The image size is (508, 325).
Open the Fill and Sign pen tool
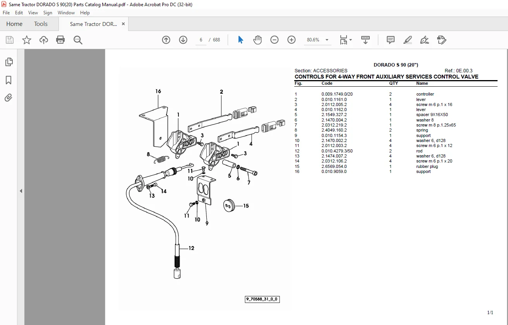pos(425,40)
